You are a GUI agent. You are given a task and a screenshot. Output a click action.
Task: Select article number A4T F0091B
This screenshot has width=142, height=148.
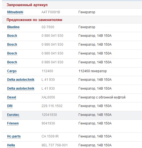click(51, 12)
